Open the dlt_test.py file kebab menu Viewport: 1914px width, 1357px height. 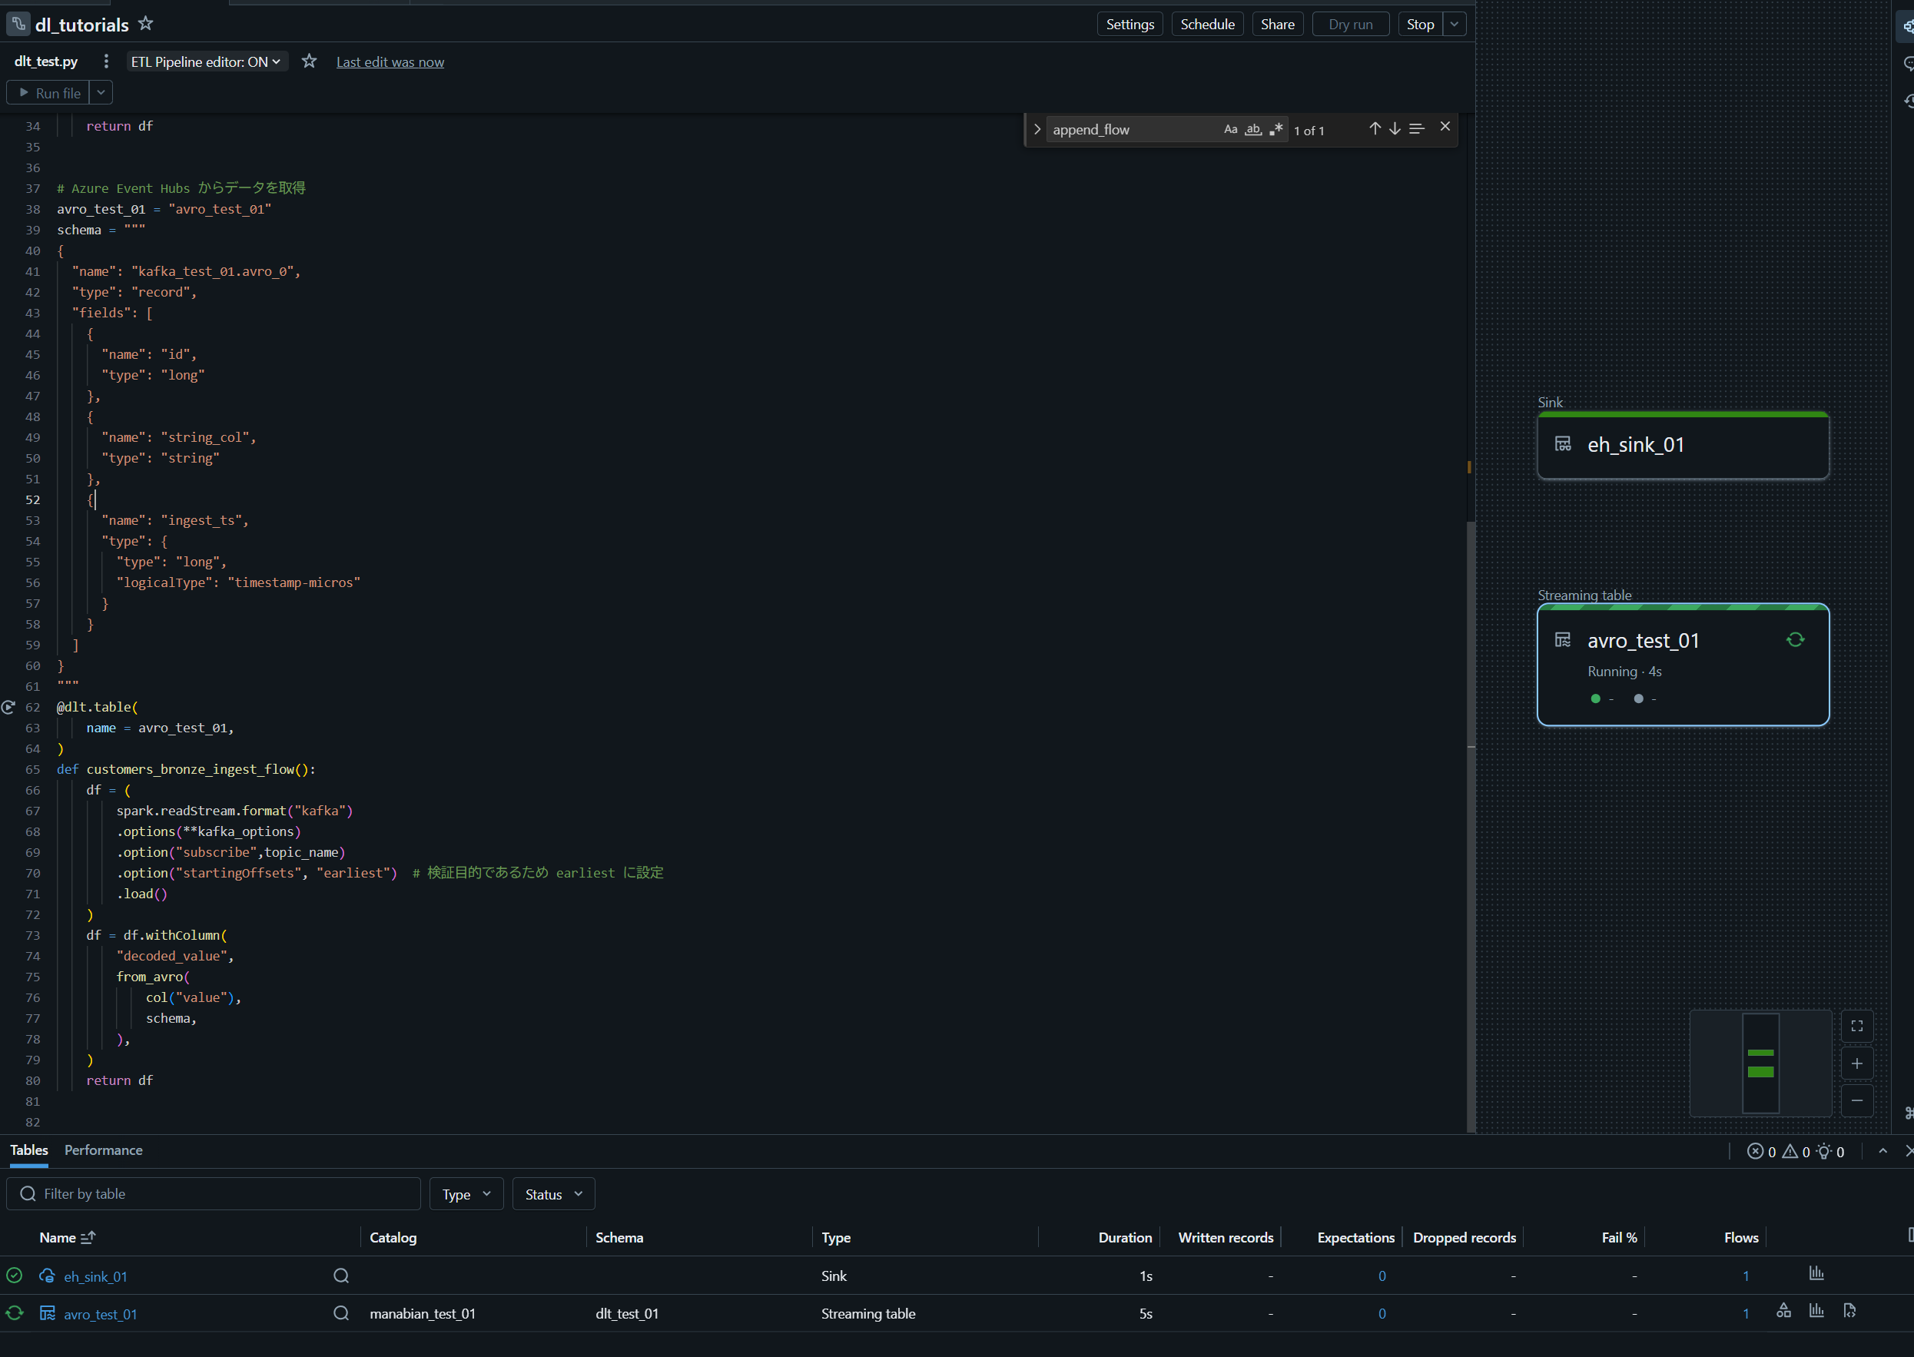[x=106, y=61]
